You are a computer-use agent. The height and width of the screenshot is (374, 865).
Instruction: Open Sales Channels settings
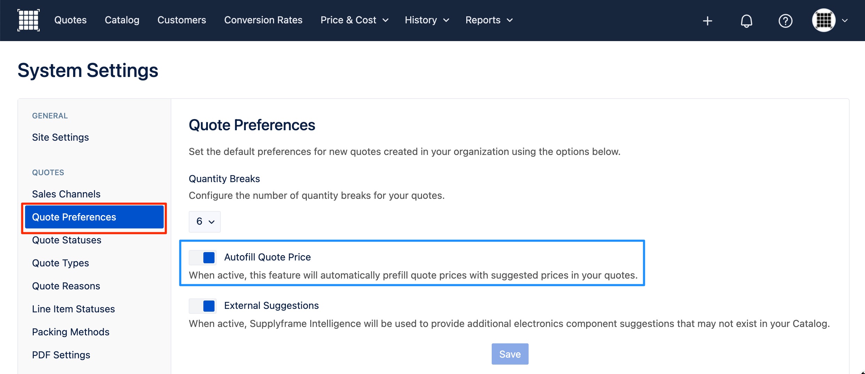tap(66, 194)
